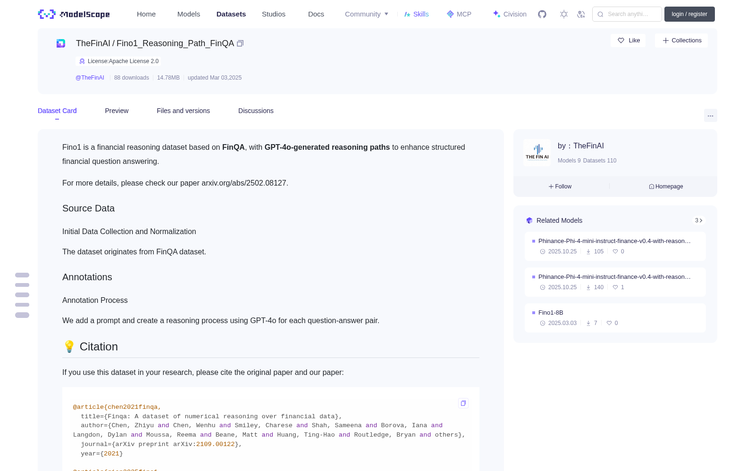Viewport: 755px width, 471px height.
Task: Open the @TheFinAI author link
Action: pyautogui.click(x=90, y=78)
